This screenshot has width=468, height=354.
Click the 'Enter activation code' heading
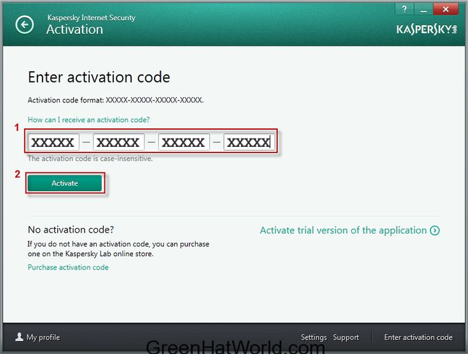tap(99, 78)
